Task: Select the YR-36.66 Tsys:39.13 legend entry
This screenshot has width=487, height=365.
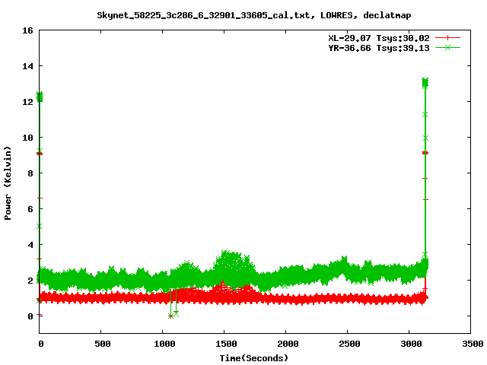Action: pos(379,48)
